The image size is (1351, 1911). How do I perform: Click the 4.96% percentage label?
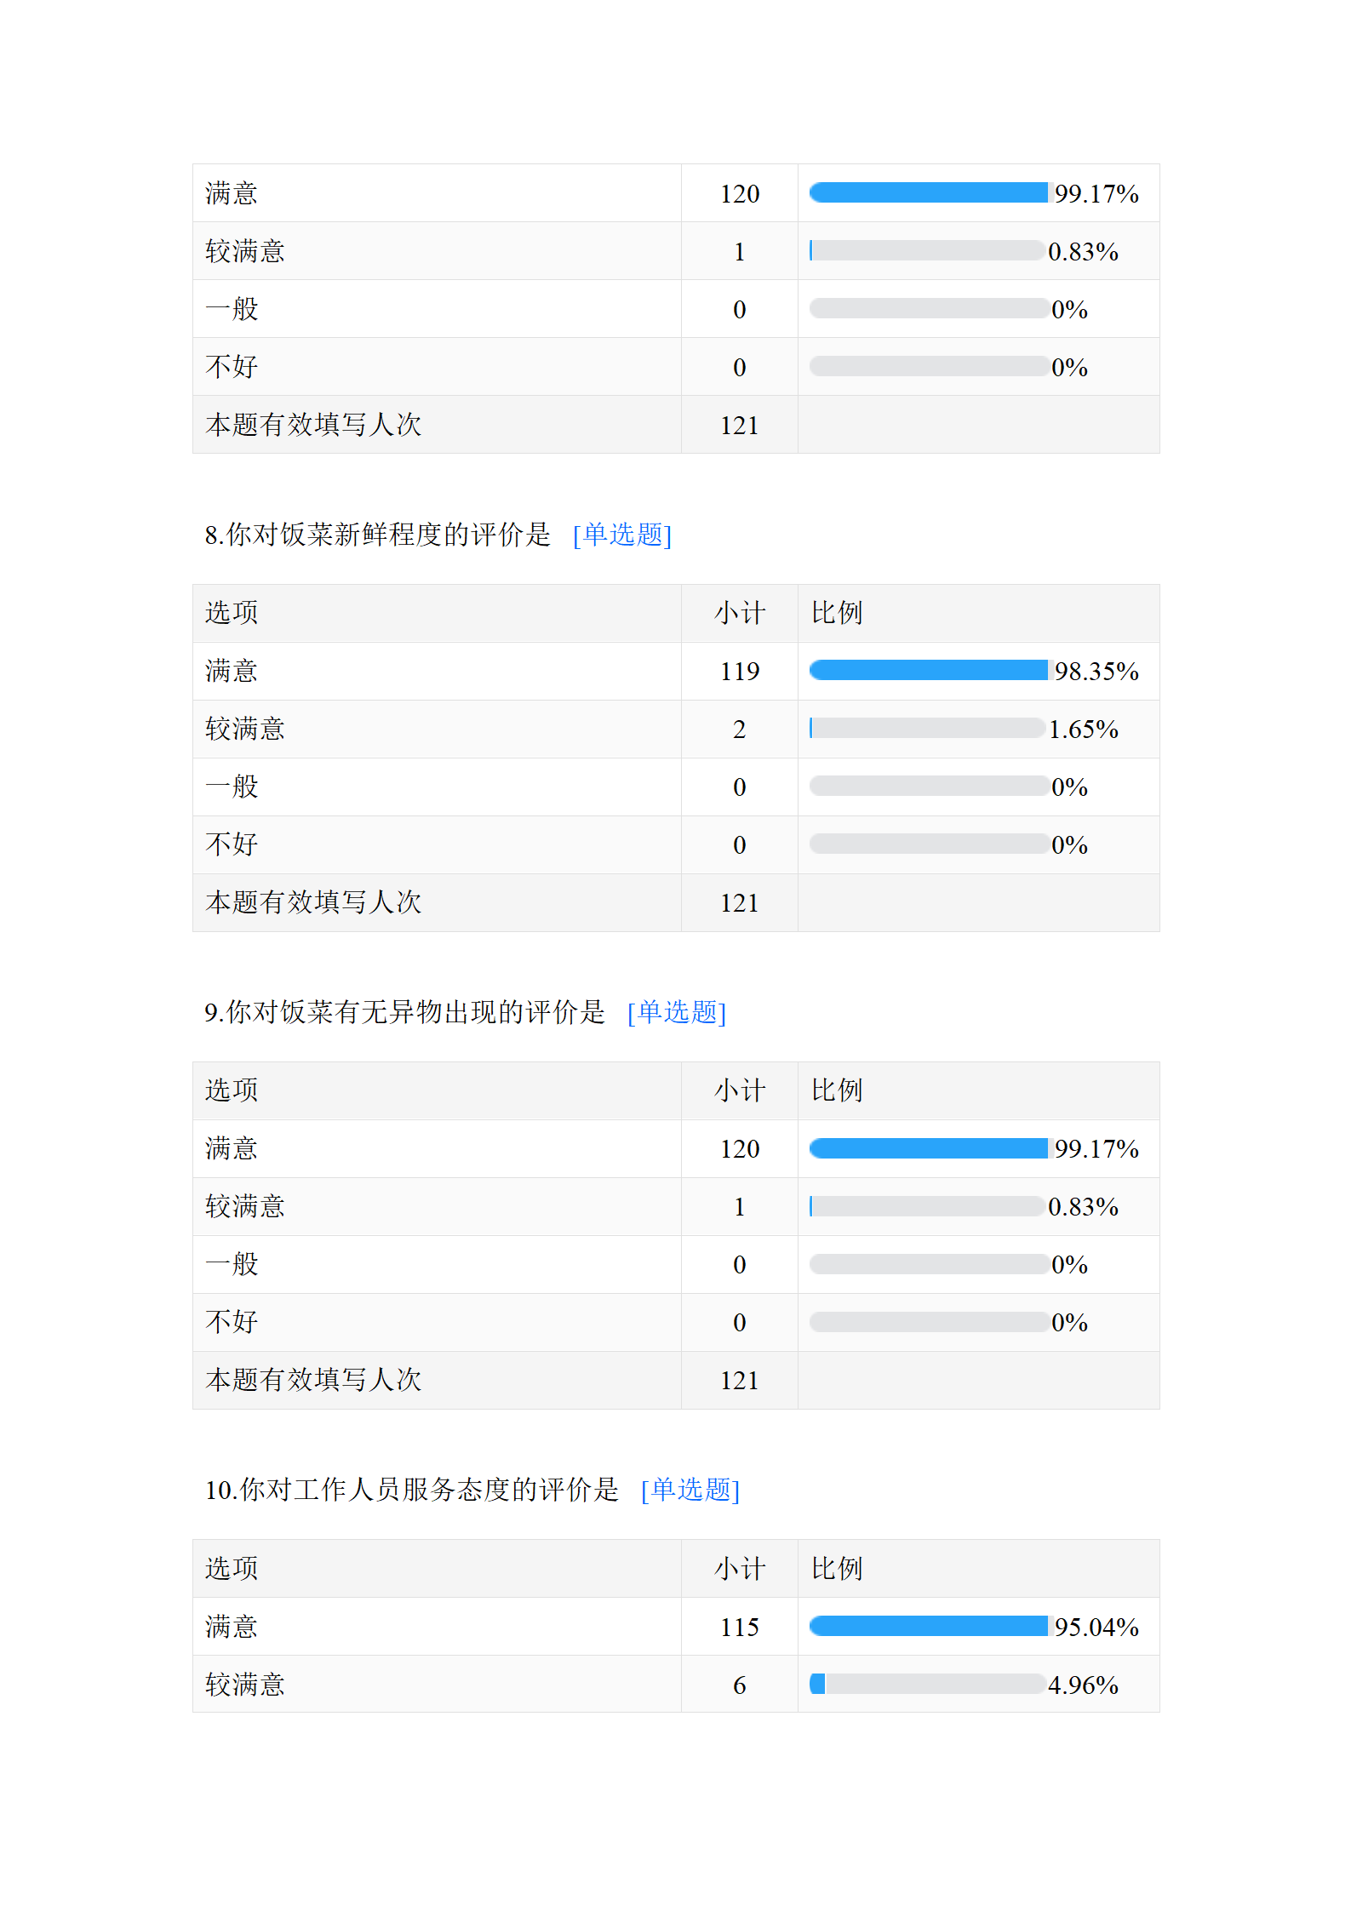click(x=1083, y=1685)
